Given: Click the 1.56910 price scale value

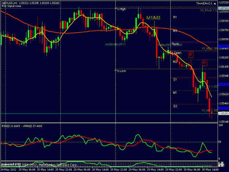Looking at the screenshot, I should click(x=224, y=21).
